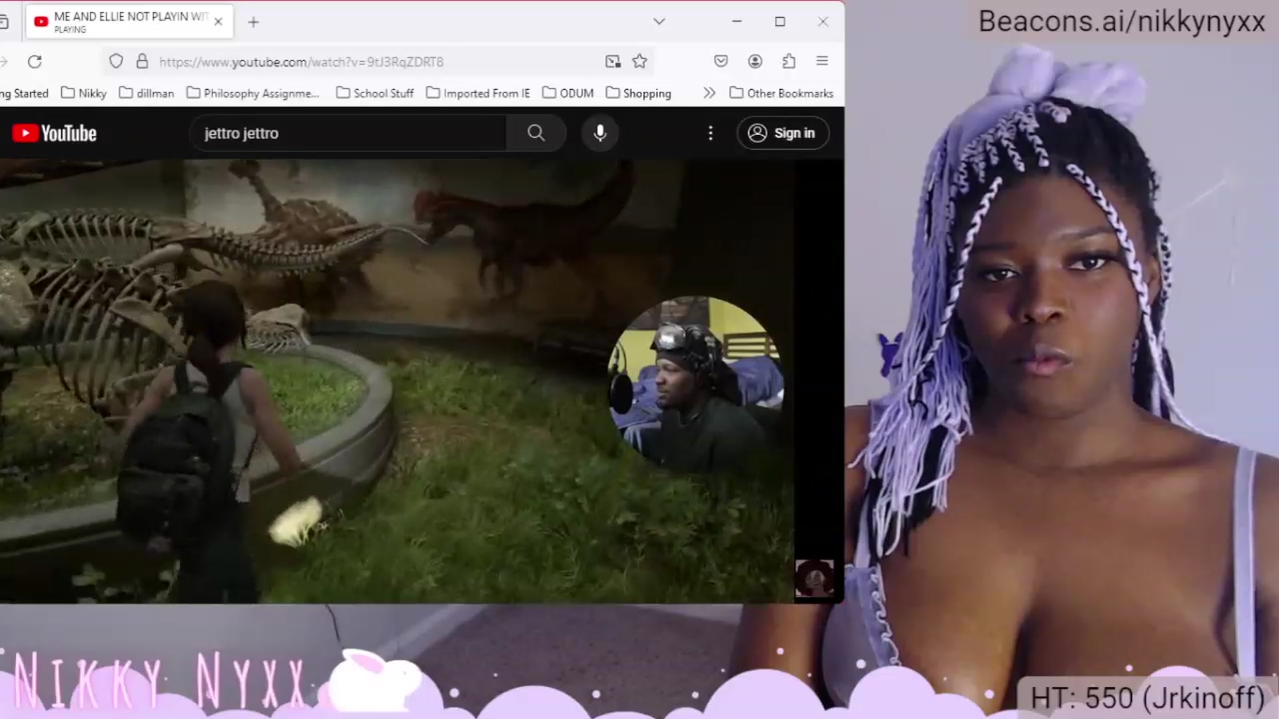Click the channel avatar watermark in video corner
The image size is (1279, 719).
(814, 578)
